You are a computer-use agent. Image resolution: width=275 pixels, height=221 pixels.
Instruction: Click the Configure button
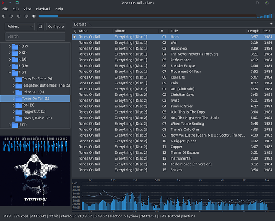coord(56,27)
